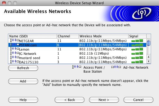The width and height of the screenshot is (159, 106).
Task: Click the Refresh button
Action: coord(23,68)
